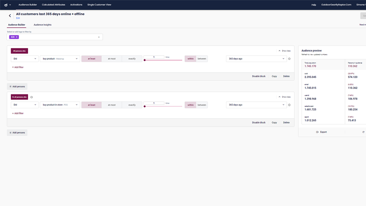
Task: Select the Audience Builder tab
Action: point(17,25)
